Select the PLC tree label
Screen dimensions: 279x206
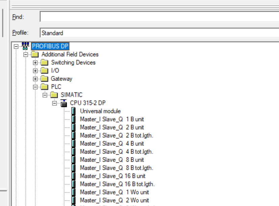tap(56, 87)
